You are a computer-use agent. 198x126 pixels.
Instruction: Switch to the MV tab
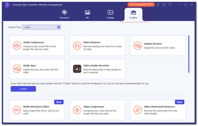(x=87, y=14)
